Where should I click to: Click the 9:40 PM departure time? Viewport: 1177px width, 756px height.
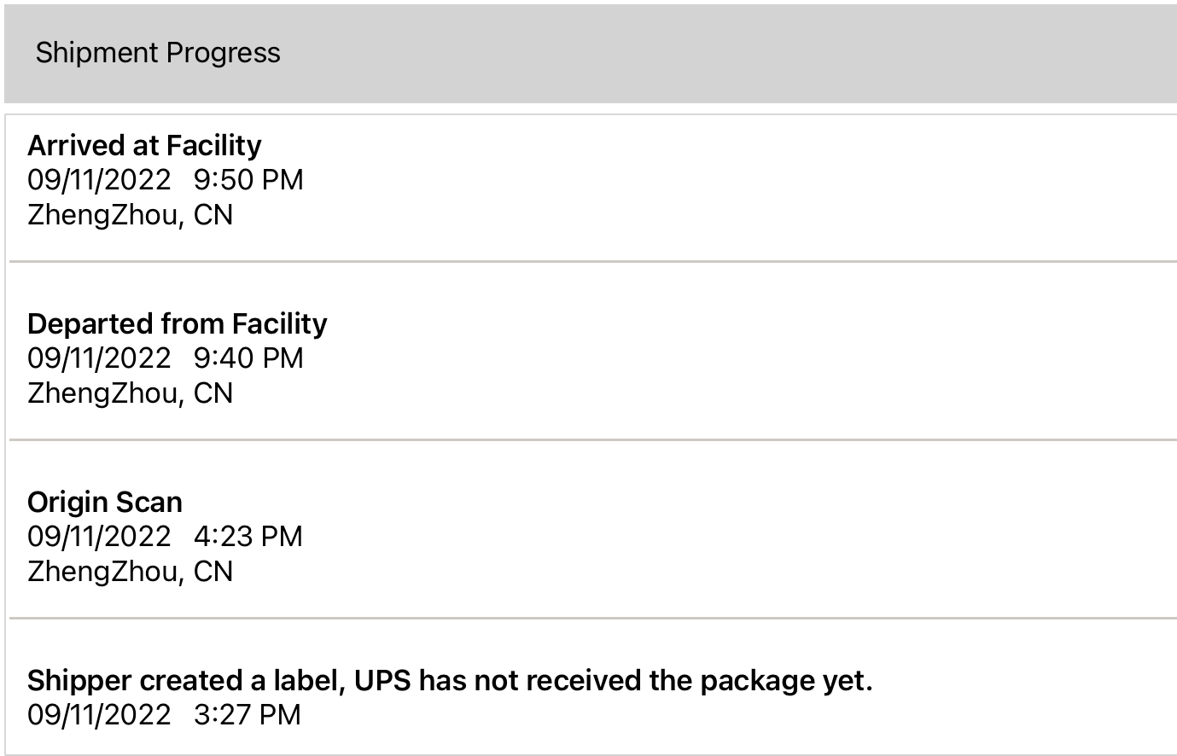(248, 358)
